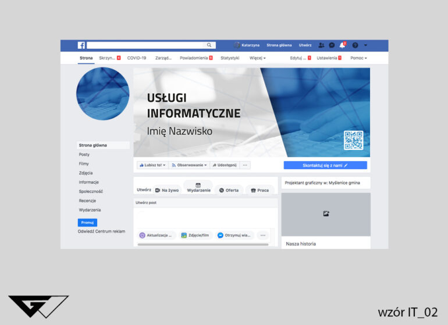Switch to the Statystyki tab
This screenshot has height=325, width=448.
click(230, 58)
